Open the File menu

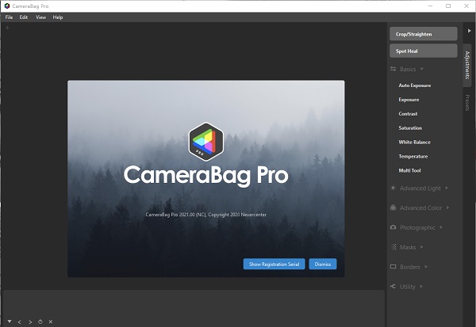[x=9, y=17]
